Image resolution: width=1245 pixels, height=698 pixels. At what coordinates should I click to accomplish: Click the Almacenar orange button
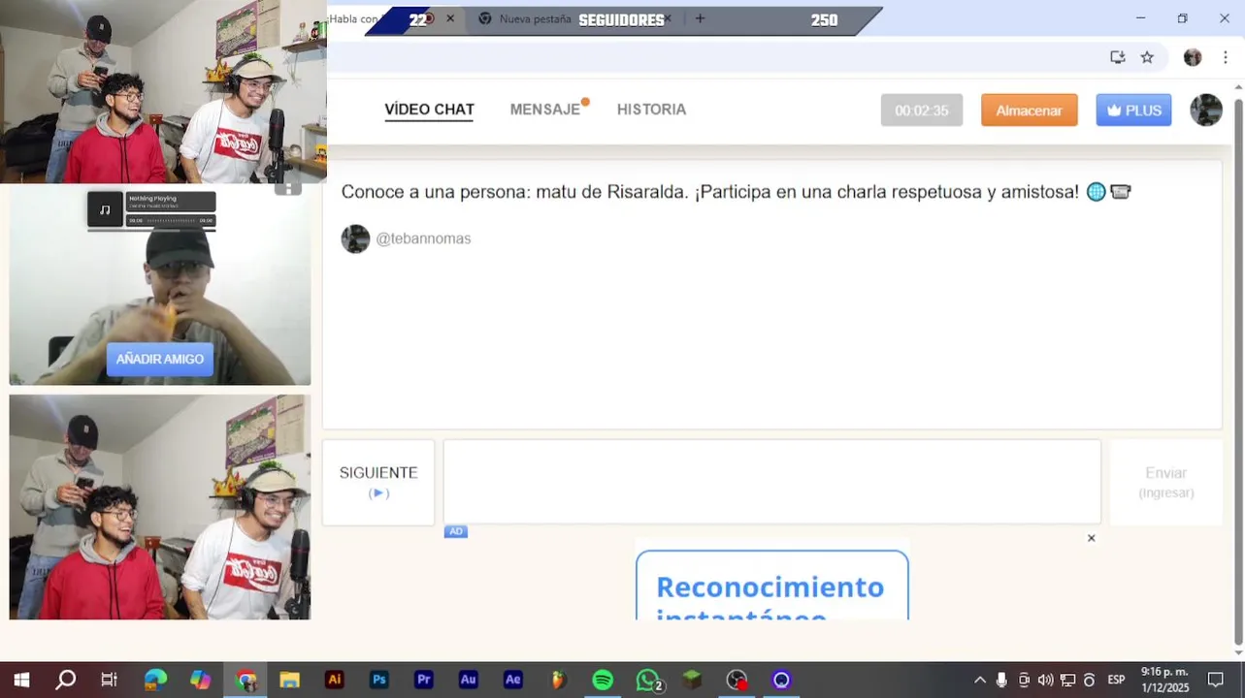(1029, 111)
